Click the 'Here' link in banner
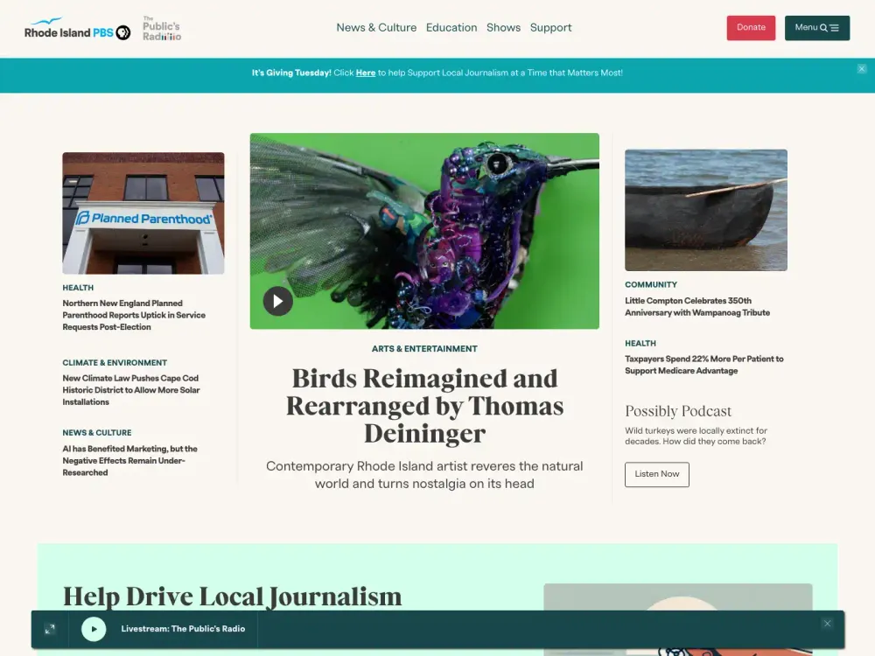Viewport: 875px width, 656px height. (x=366, y=73)
